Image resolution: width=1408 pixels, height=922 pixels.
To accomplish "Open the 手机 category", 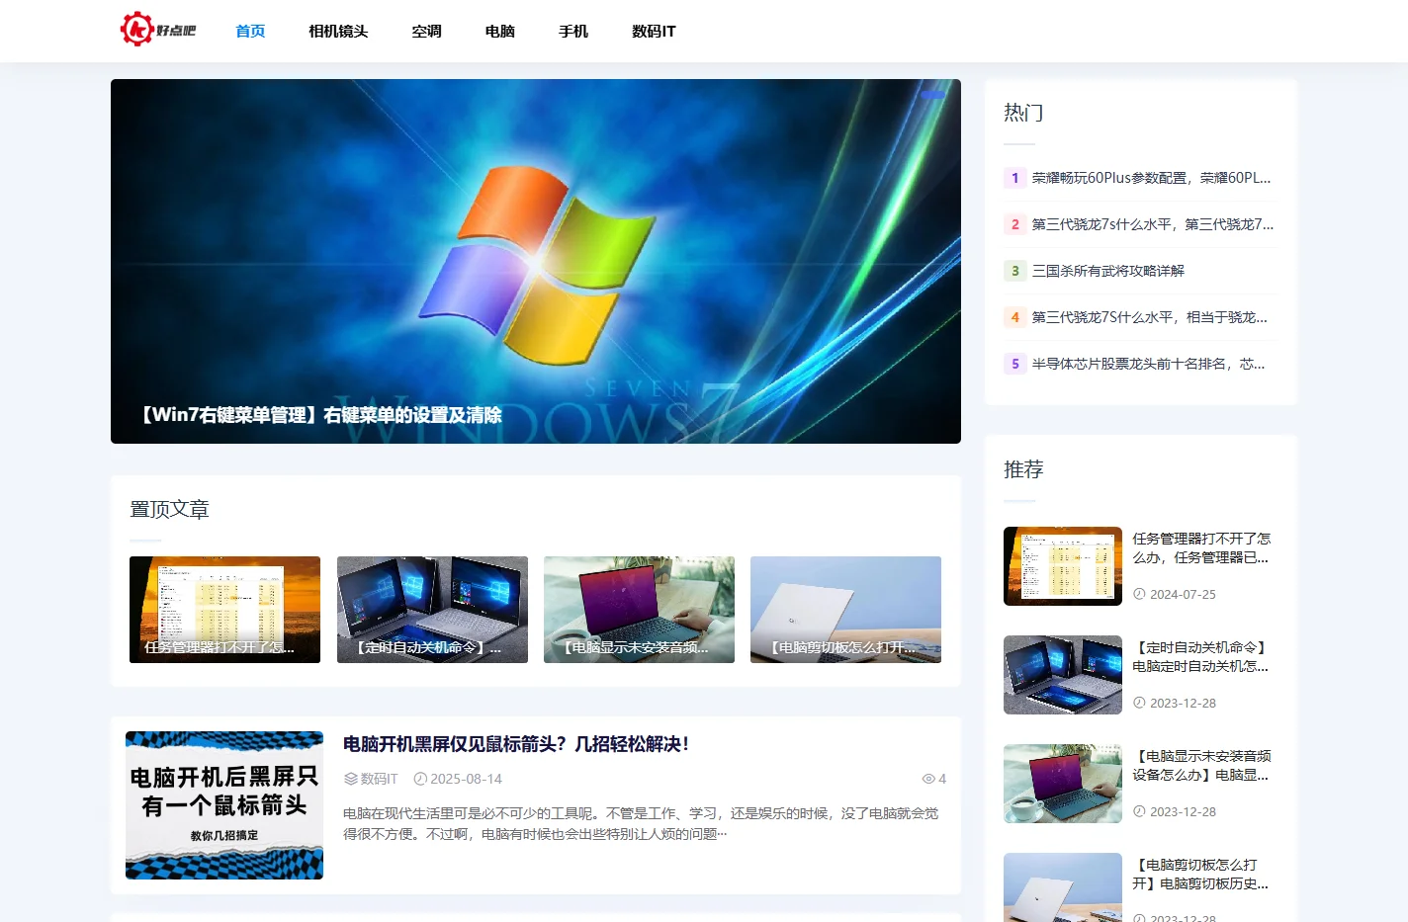I will click(x=573, y=32).
